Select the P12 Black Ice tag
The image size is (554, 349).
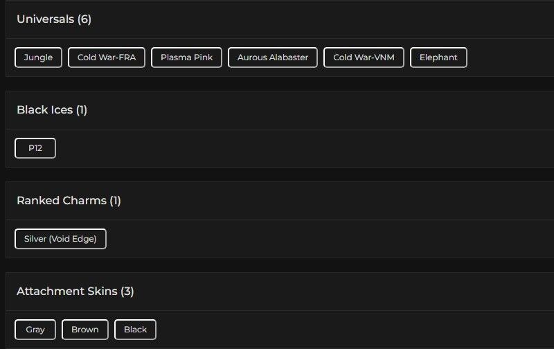pos(35,148)
